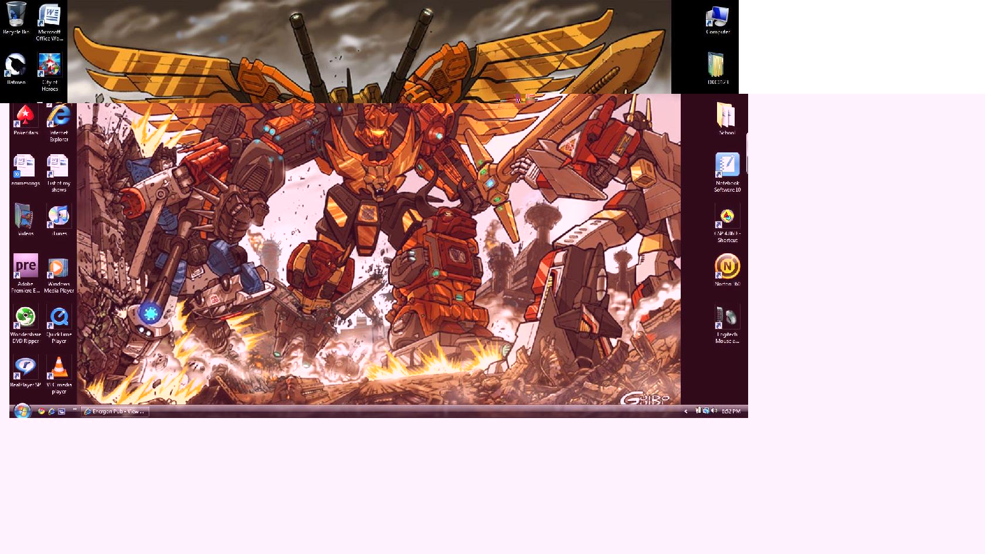Click the Windows Start orb
Image resolution: width=985 pixels, height=554 pixels.
(x=22, y=411)
